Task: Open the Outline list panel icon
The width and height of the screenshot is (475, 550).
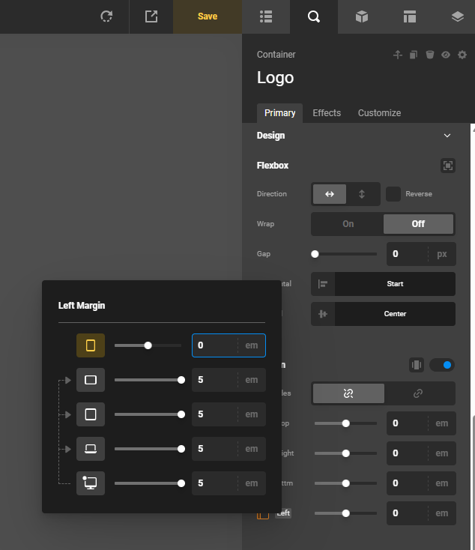Action: (265, 16)
